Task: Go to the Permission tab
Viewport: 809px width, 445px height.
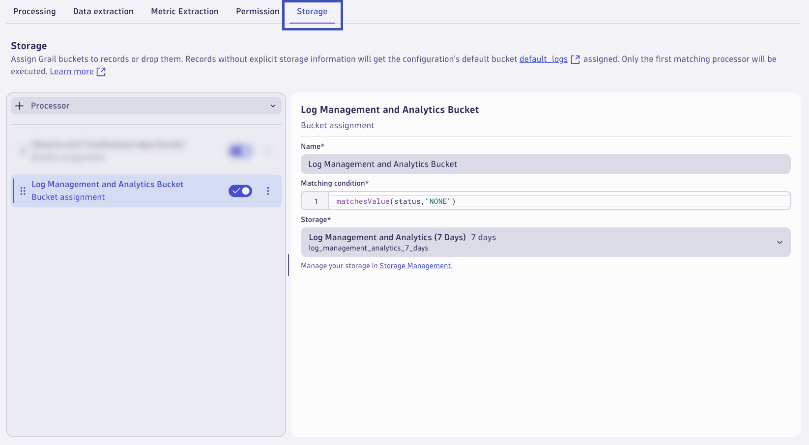Action: pos(258,11)
